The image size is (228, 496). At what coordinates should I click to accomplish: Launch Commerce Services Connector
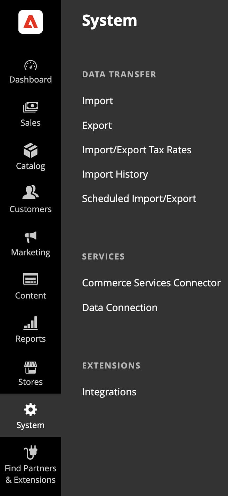(151, 283)
